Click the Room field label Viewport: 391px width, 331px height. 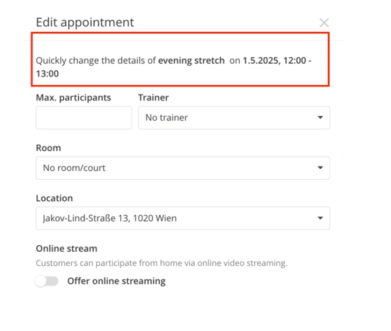[x=48, y=148]
